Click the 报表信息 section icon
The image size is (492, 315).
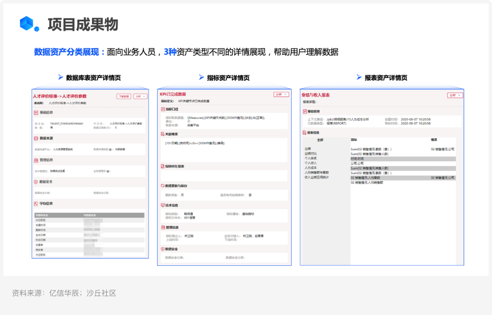305,132
